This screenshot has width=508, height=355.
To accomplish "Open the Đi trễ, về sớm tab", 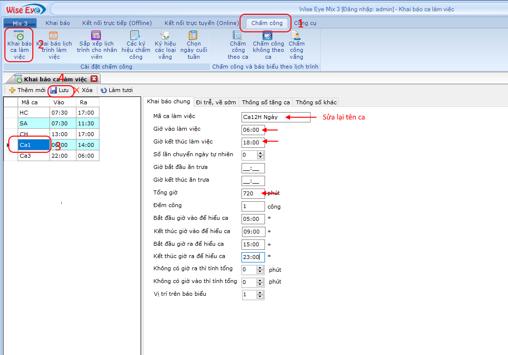I will pos(216,102).
